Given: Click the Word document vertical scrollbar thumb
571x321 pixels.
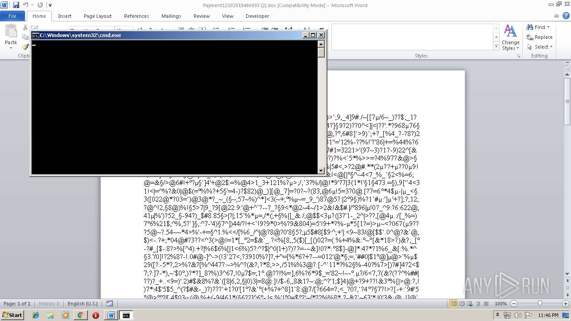Looking at the screenshot, I should pos(567,102).
